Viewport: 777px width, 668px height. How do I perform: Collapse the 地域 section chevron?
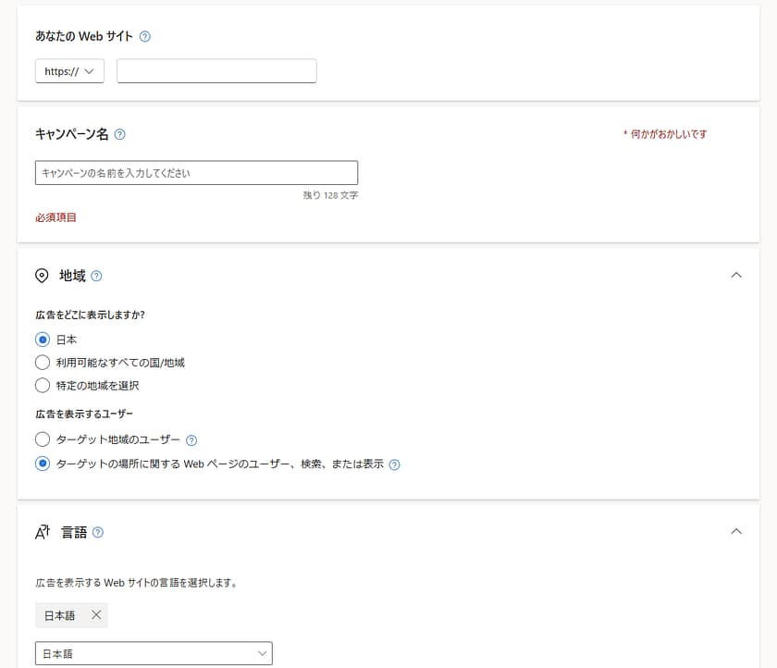click(x=736, y=275)
